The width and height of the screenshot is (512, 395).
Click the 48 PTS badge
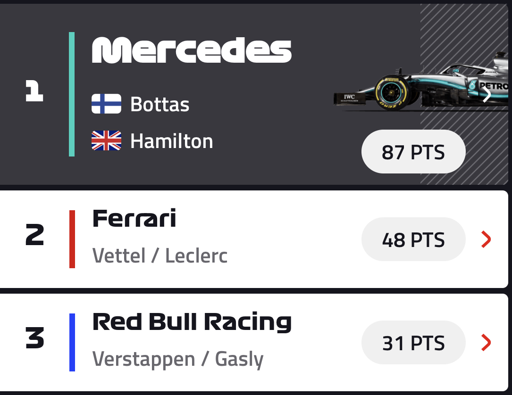point(413,240)
